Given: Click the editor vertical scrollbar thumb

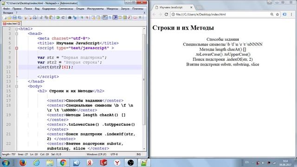Looking at the screenshot, I should [144, 79].
